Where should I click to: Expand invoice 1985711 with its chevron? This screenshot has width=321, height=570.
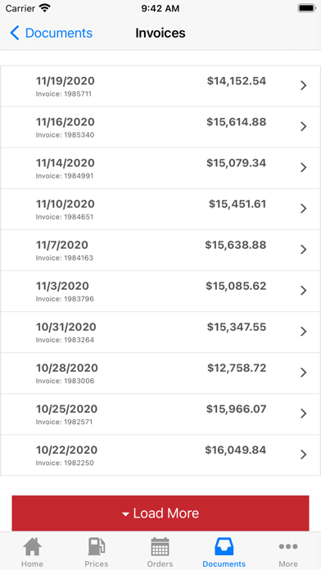303,85
